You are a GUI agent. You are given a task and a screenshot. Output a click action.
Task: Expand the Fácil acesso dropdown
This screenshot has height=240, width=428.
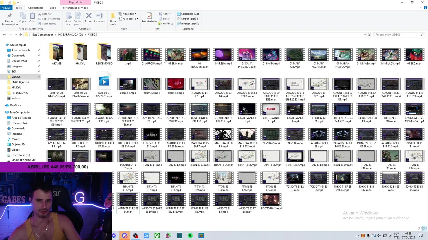(128, 19)
